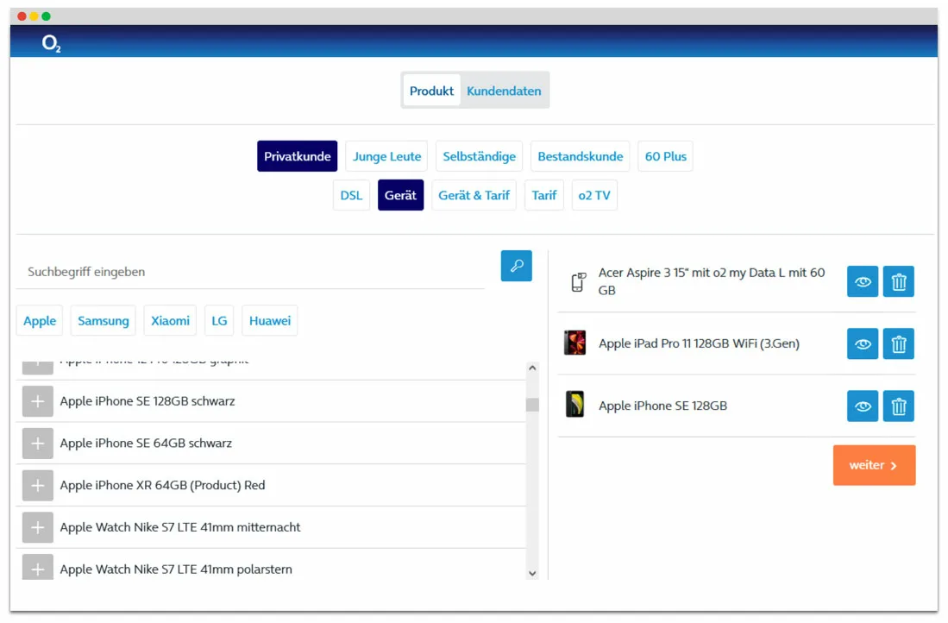Click the Acer Aspire device icon
This screenshot has height=623, width=948.
(x=578, y=282)
